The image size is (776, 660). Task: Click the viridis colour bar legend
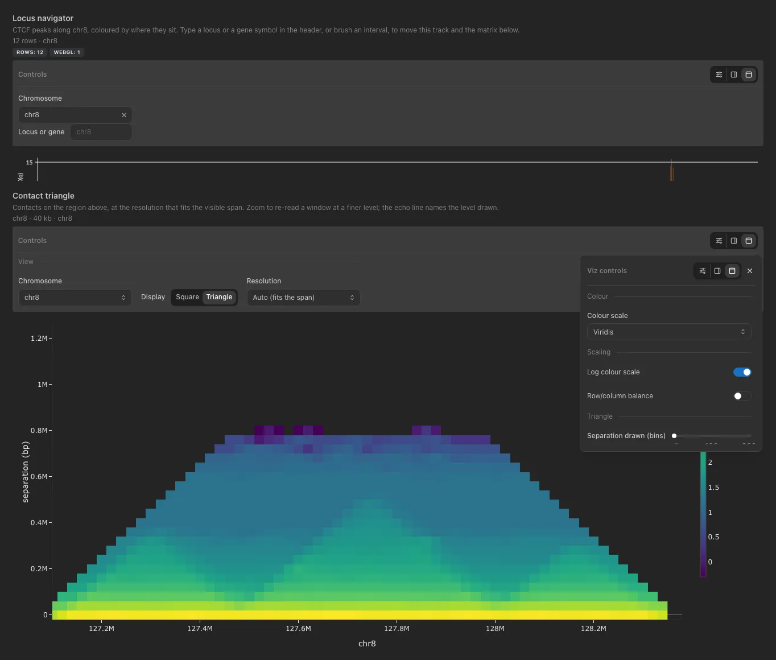703,514
